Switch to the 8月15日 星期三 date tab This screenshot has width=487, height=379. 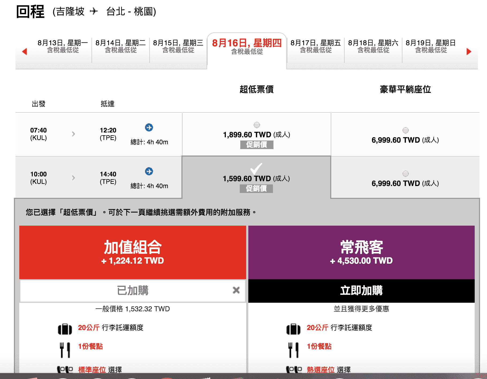click(178, 46)
